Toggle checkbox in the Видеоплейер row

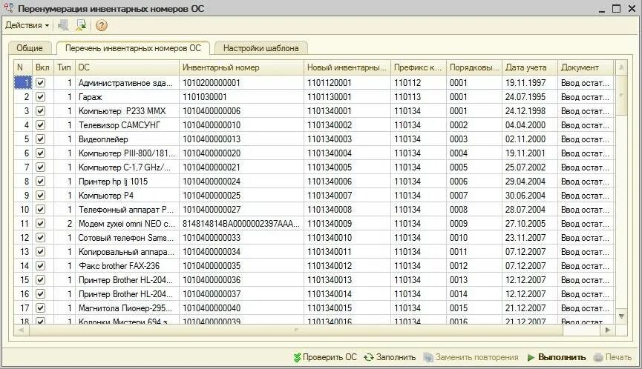pos(41,139)
